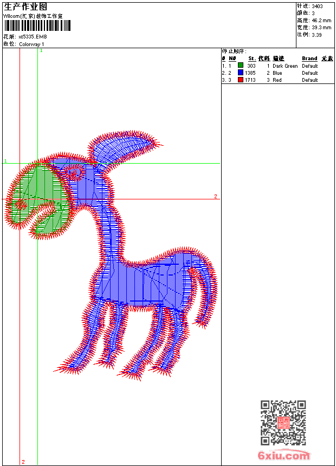This screenshot has width=336, height=466.
Task: Select the 1713 stitch count cell
Action: [250, 80]
